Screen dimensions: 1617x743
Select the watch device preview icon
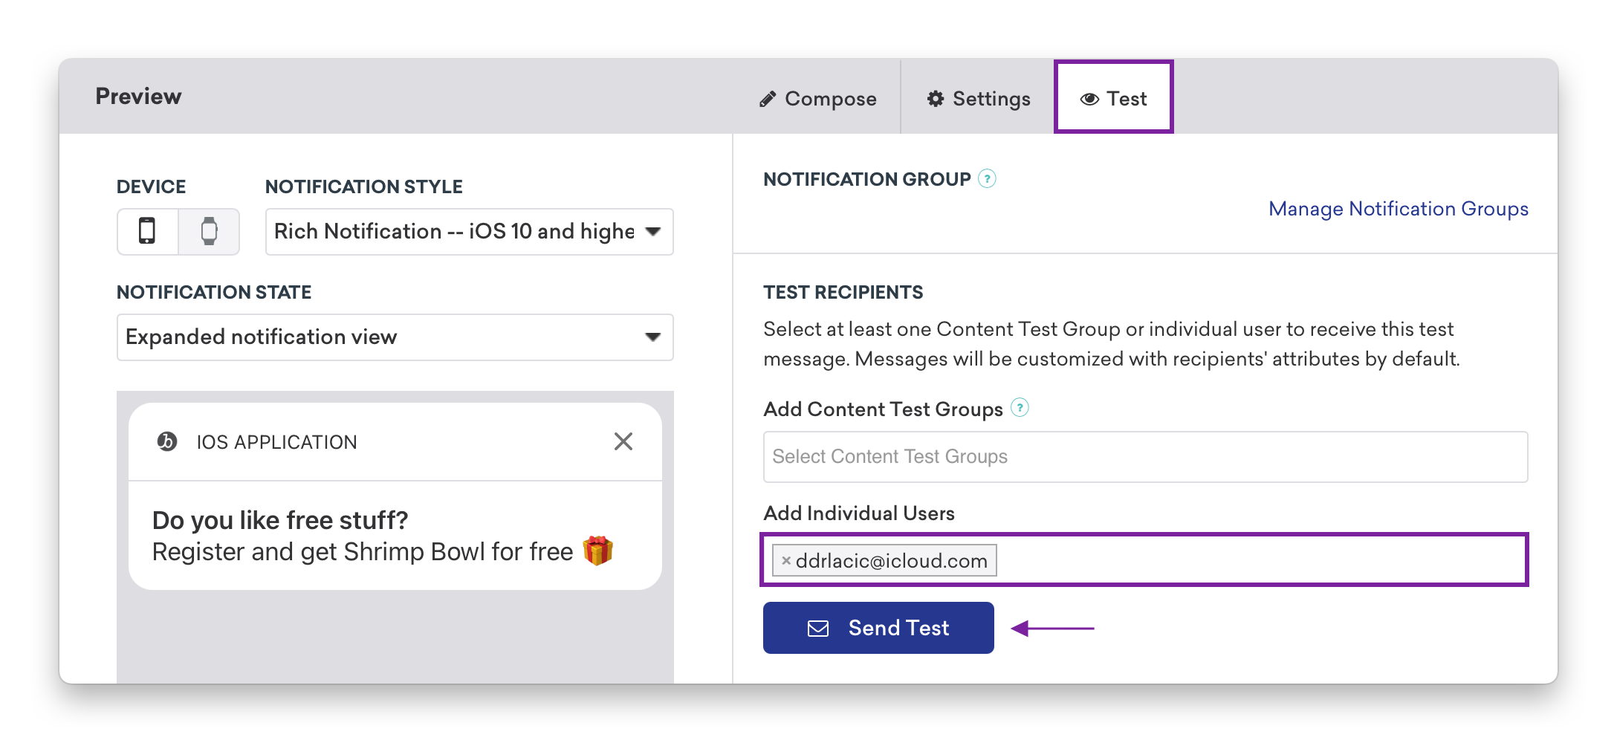(209, 231)
